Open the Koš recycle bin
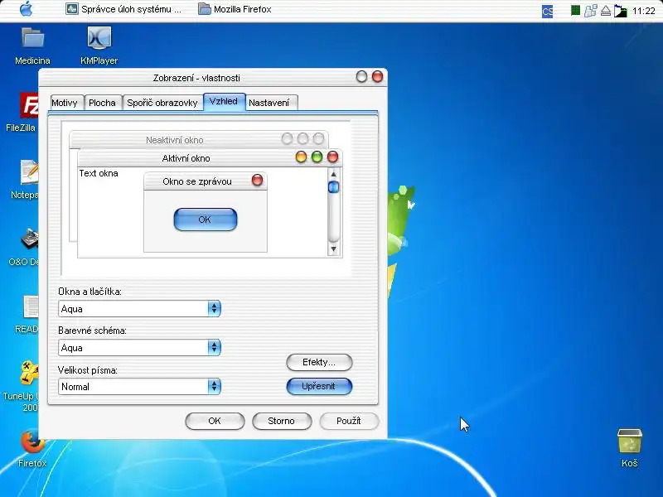 (630, 447)
